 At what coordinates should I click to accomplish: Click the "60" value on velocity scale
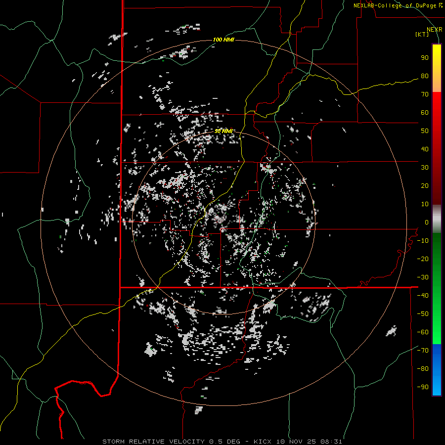click(425, 113)
